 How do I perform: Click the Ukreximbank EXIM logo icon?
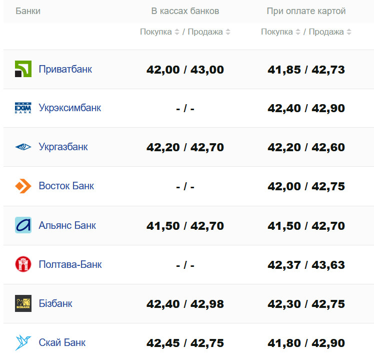[x=23, y=108]
